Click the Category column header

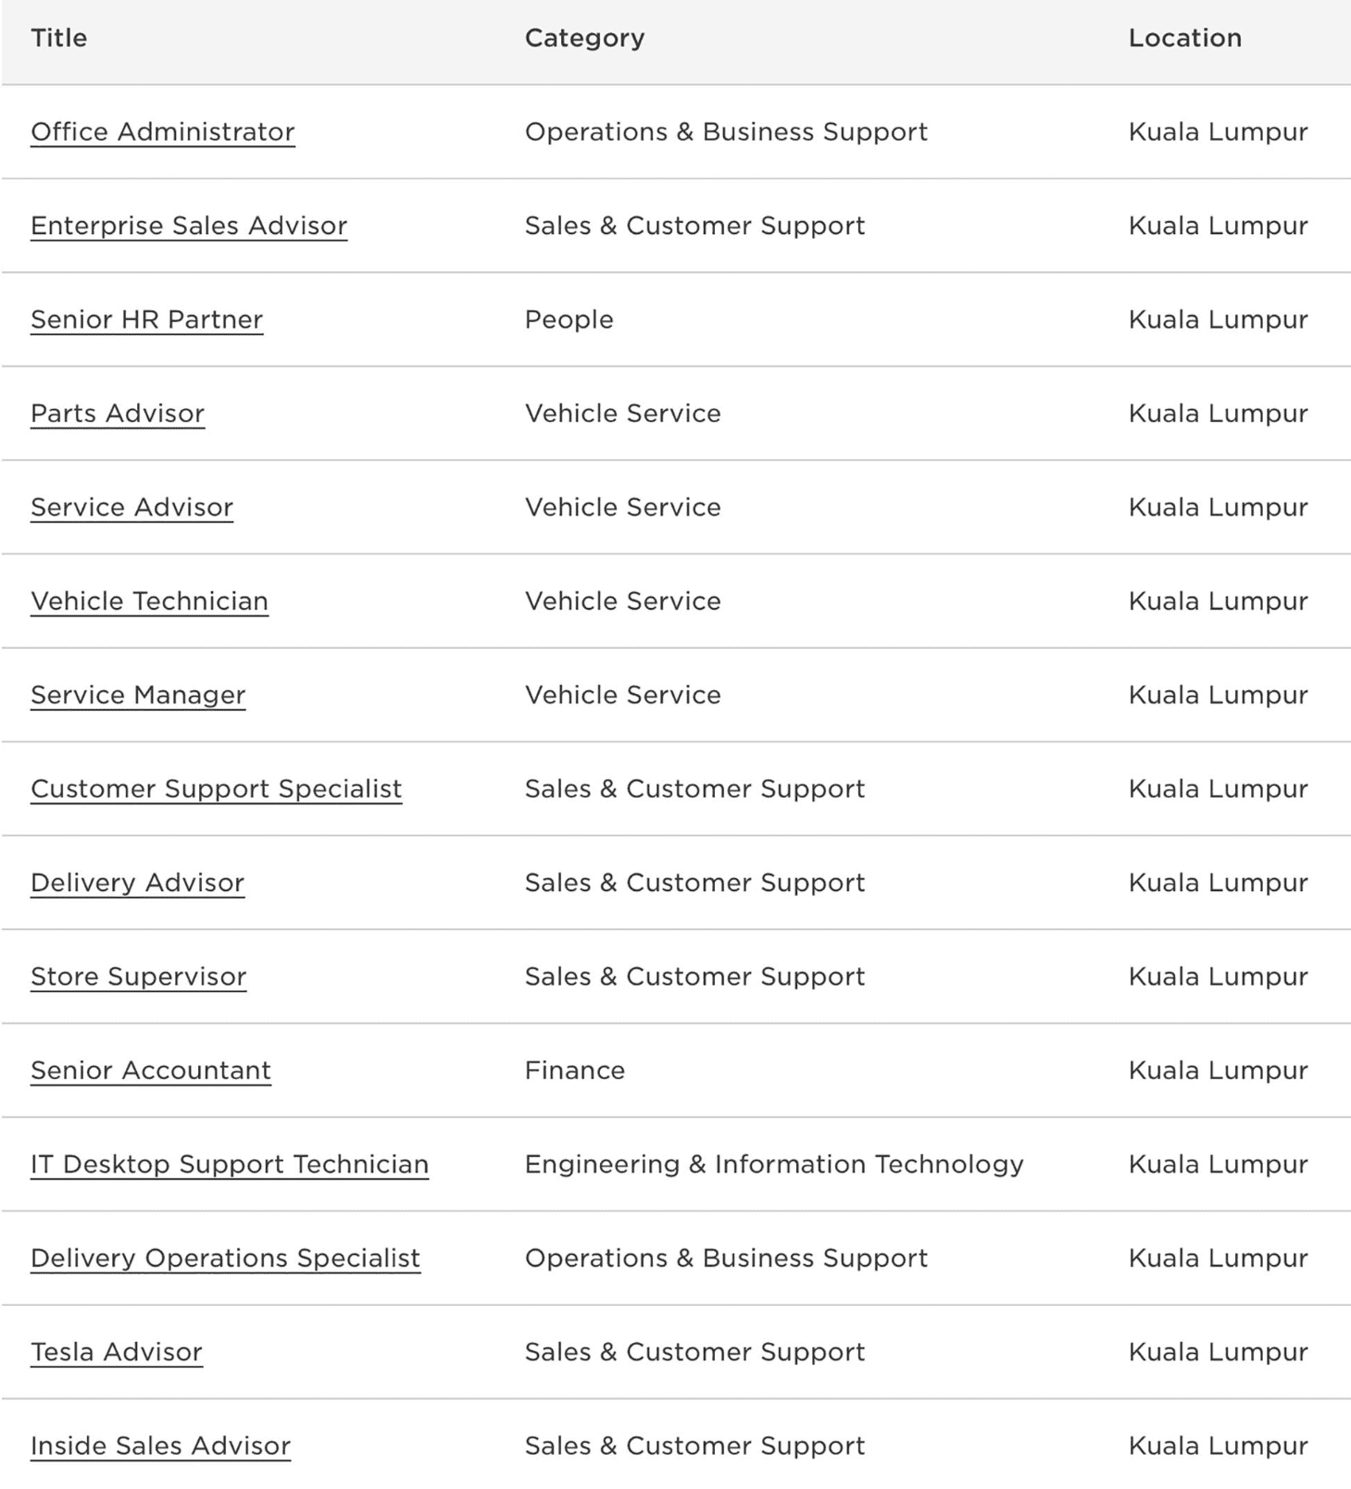click(584, 38)
